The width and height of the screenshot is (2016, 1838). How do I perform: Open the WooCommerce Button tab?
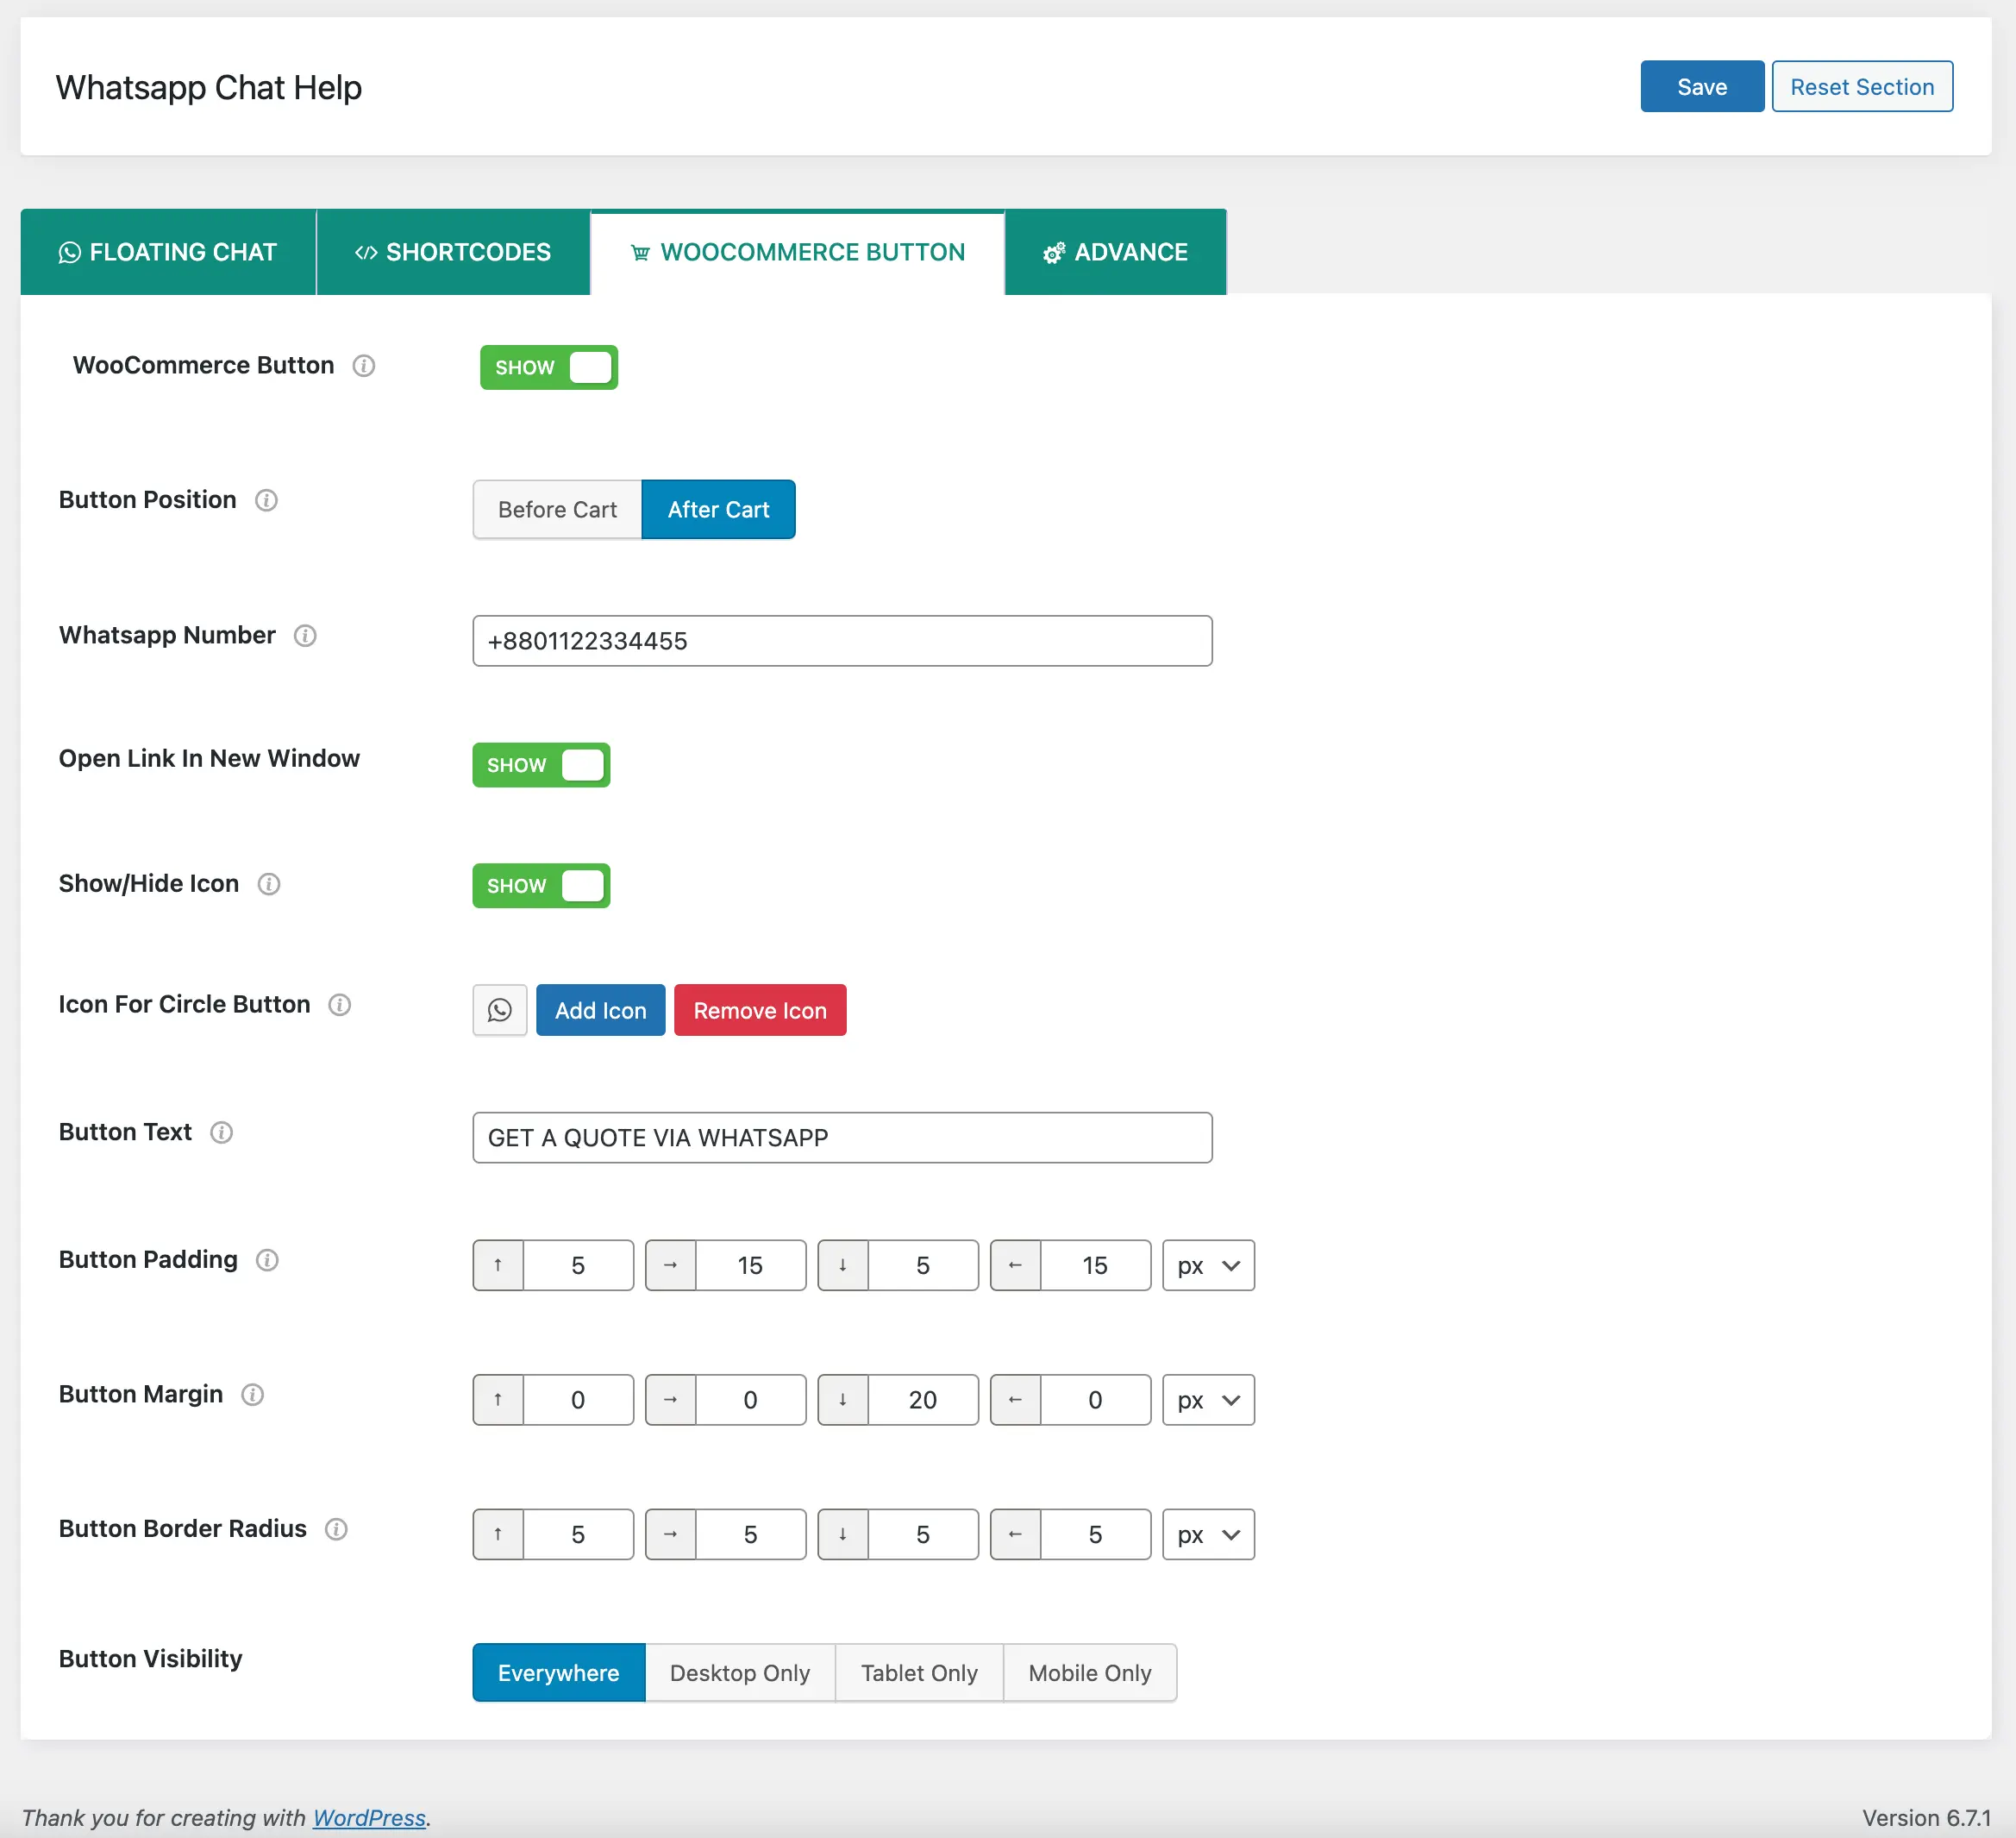tap(797, 252)
